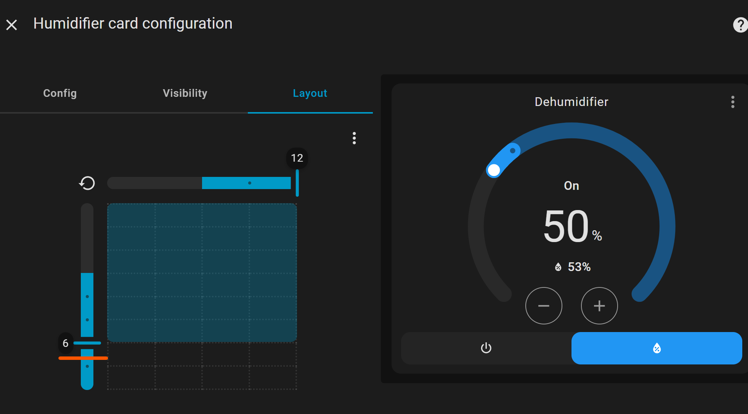Click the 50% target humidity value
The height and width of the screenshot is (414, 748).
[567, 227]
